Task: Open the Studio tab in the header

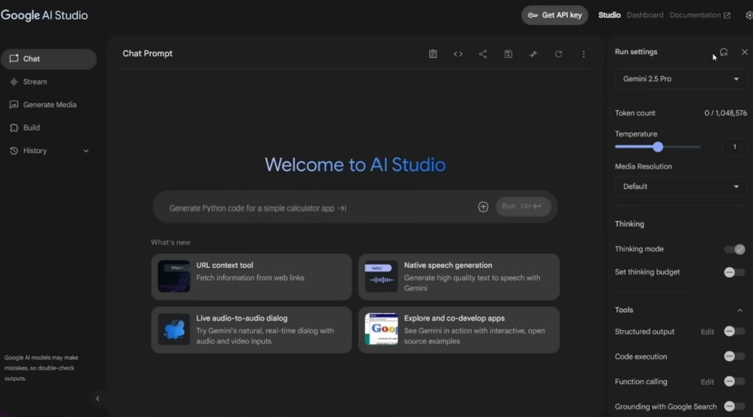Action: pyautogui.click(x=610, y=15)
